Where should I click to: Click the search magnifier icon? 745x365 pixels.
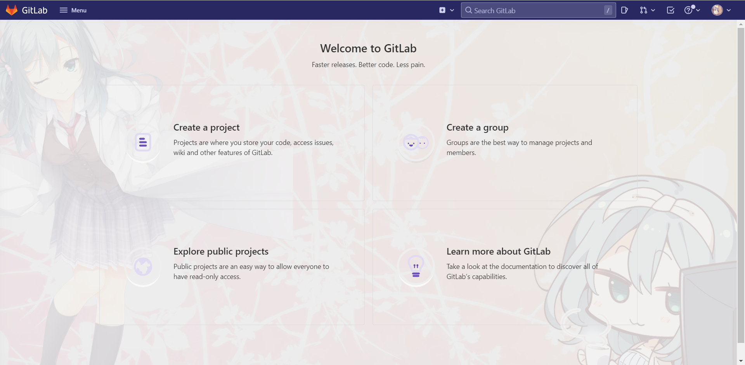pos(469,10)
